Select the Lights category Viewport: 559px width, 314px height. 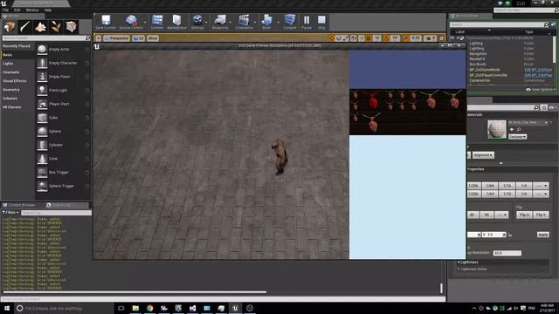pyautogui.click(x=8, y=64)
